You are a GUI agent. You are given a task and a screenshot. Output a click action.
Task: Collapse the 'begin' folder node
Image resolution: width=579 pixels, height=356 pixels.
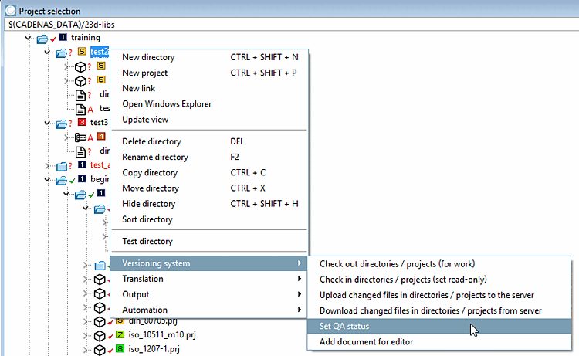click(x=47, y=179)
